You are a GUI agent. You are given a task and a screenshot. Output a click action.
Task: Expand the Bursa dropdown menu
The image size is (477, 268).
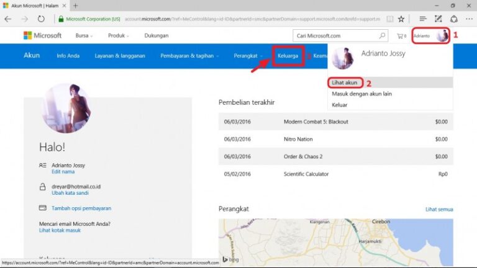pyautogui.click(x=84, y=35)
